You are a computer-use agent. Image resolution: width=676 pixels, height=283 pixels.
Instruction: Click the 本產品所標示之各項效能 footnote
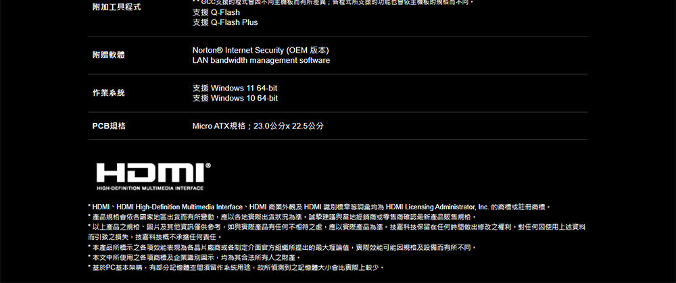pos(281,248)
